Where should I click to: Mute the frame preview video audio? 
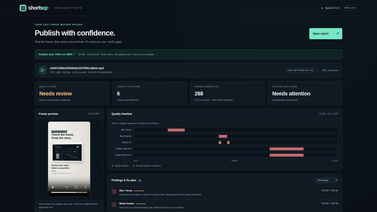(x=66, y=187)
